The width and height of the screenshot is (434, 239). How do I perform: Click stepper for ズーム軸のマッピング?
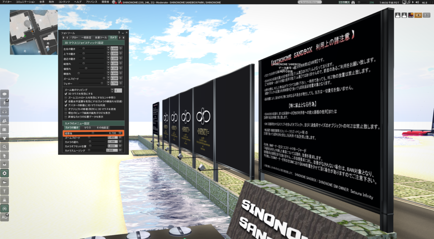(112, 90)
